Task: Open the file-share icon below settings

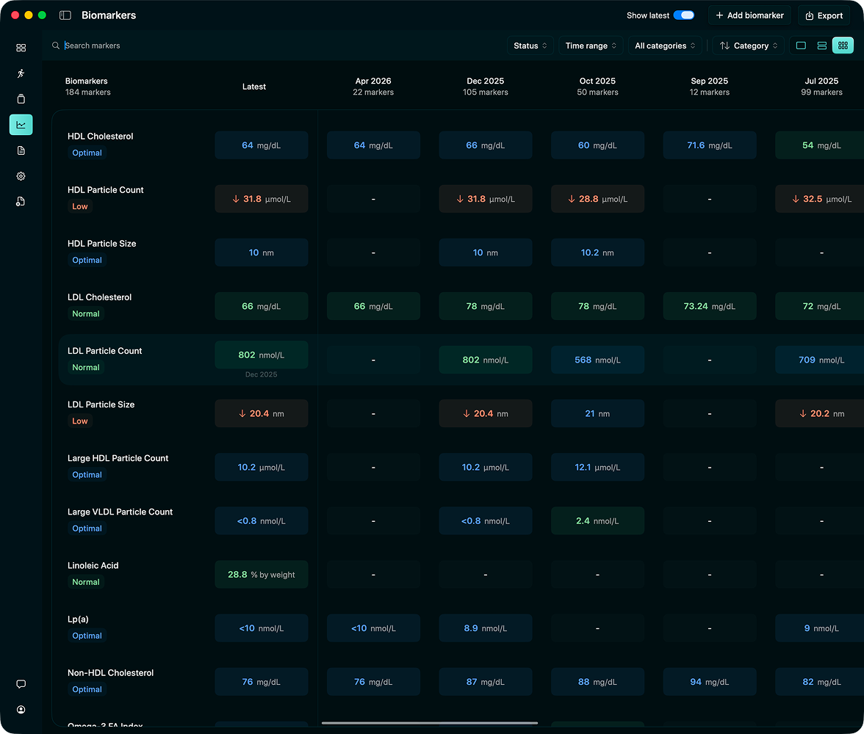Action: click(21, 202)
